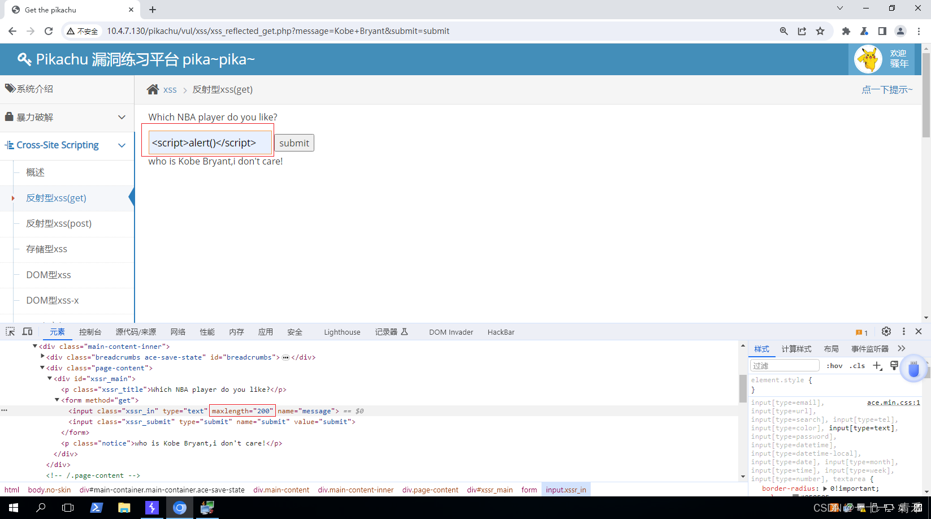Reload the current page
This screenshot has width=931, height=519.
click(49, 31)
